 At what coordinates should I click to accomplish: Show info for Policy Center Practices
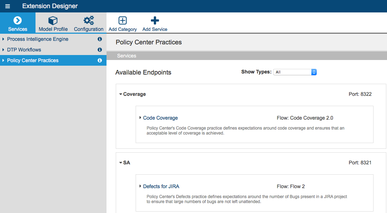click(x=100, y=60)
